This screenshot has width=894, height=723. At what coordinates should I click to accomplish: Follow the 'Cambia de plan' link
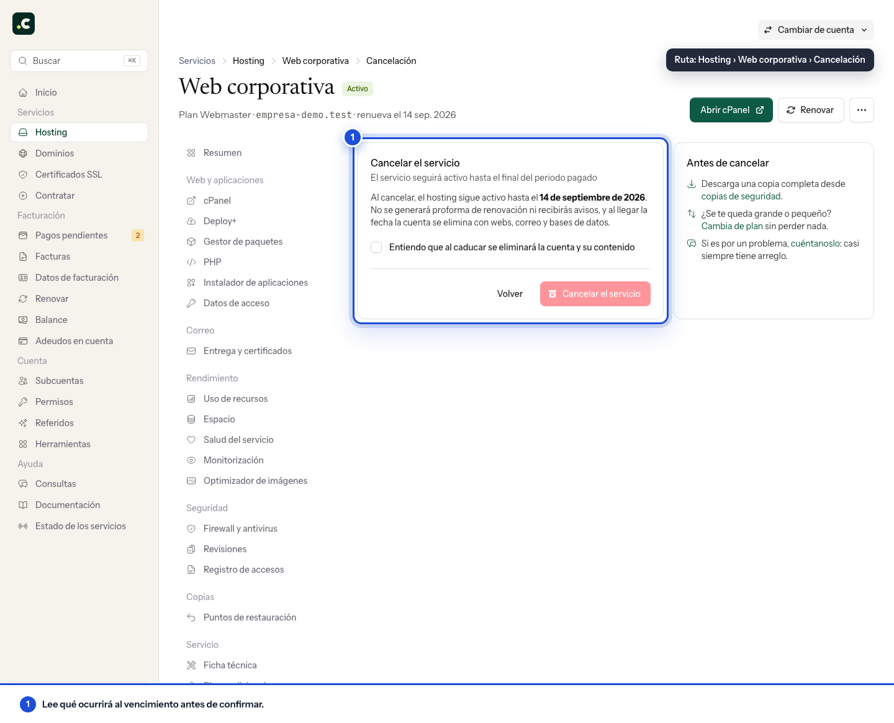tap(732, 226)
